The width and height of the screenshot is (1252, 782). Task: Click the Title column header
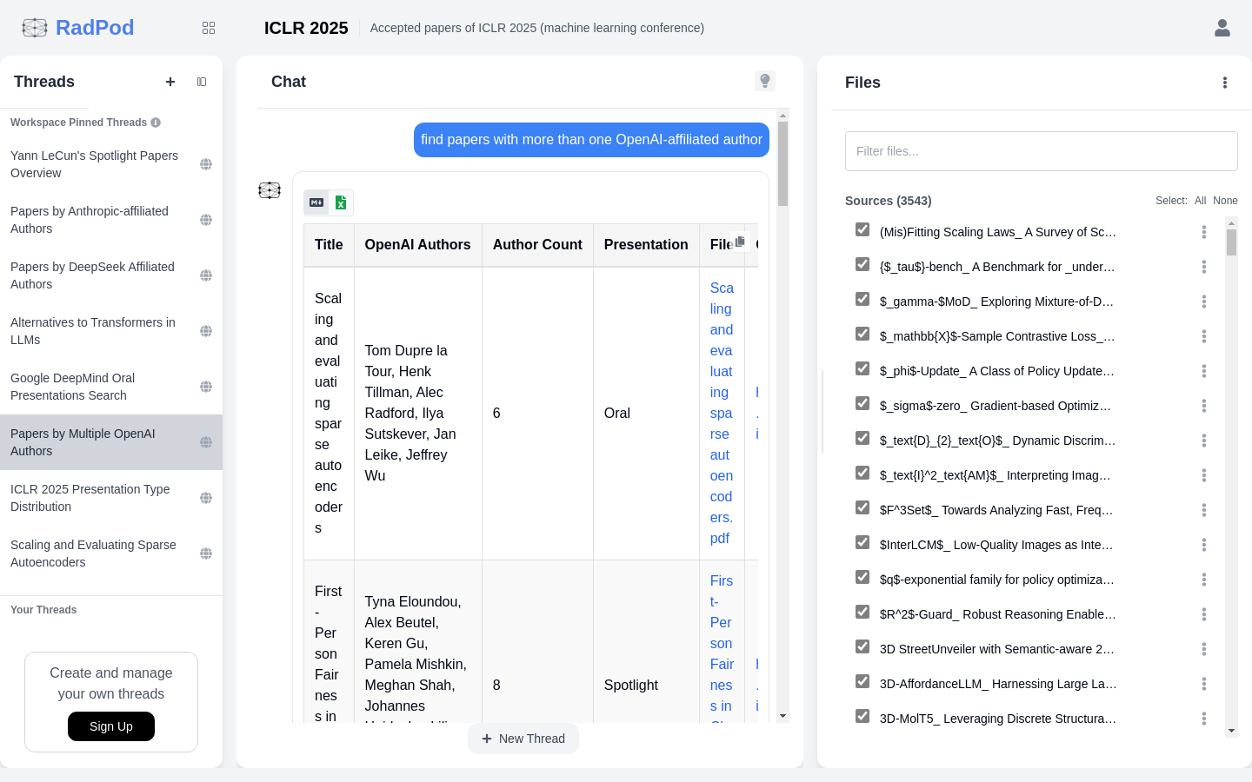(329, 245)
